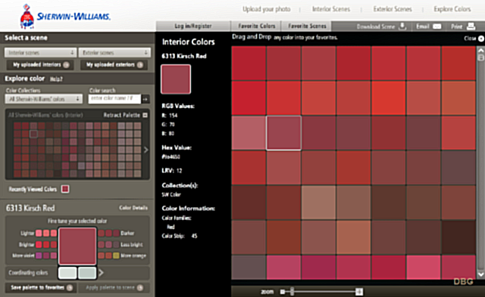Click the zoom in plus icon
Viewport: 485px width, 297px height.
click(x=358, y=292)
